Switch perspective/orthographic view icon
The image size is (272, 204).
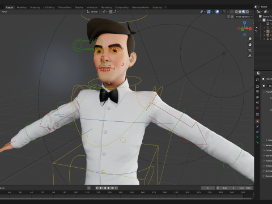click(x=250, y=56)
